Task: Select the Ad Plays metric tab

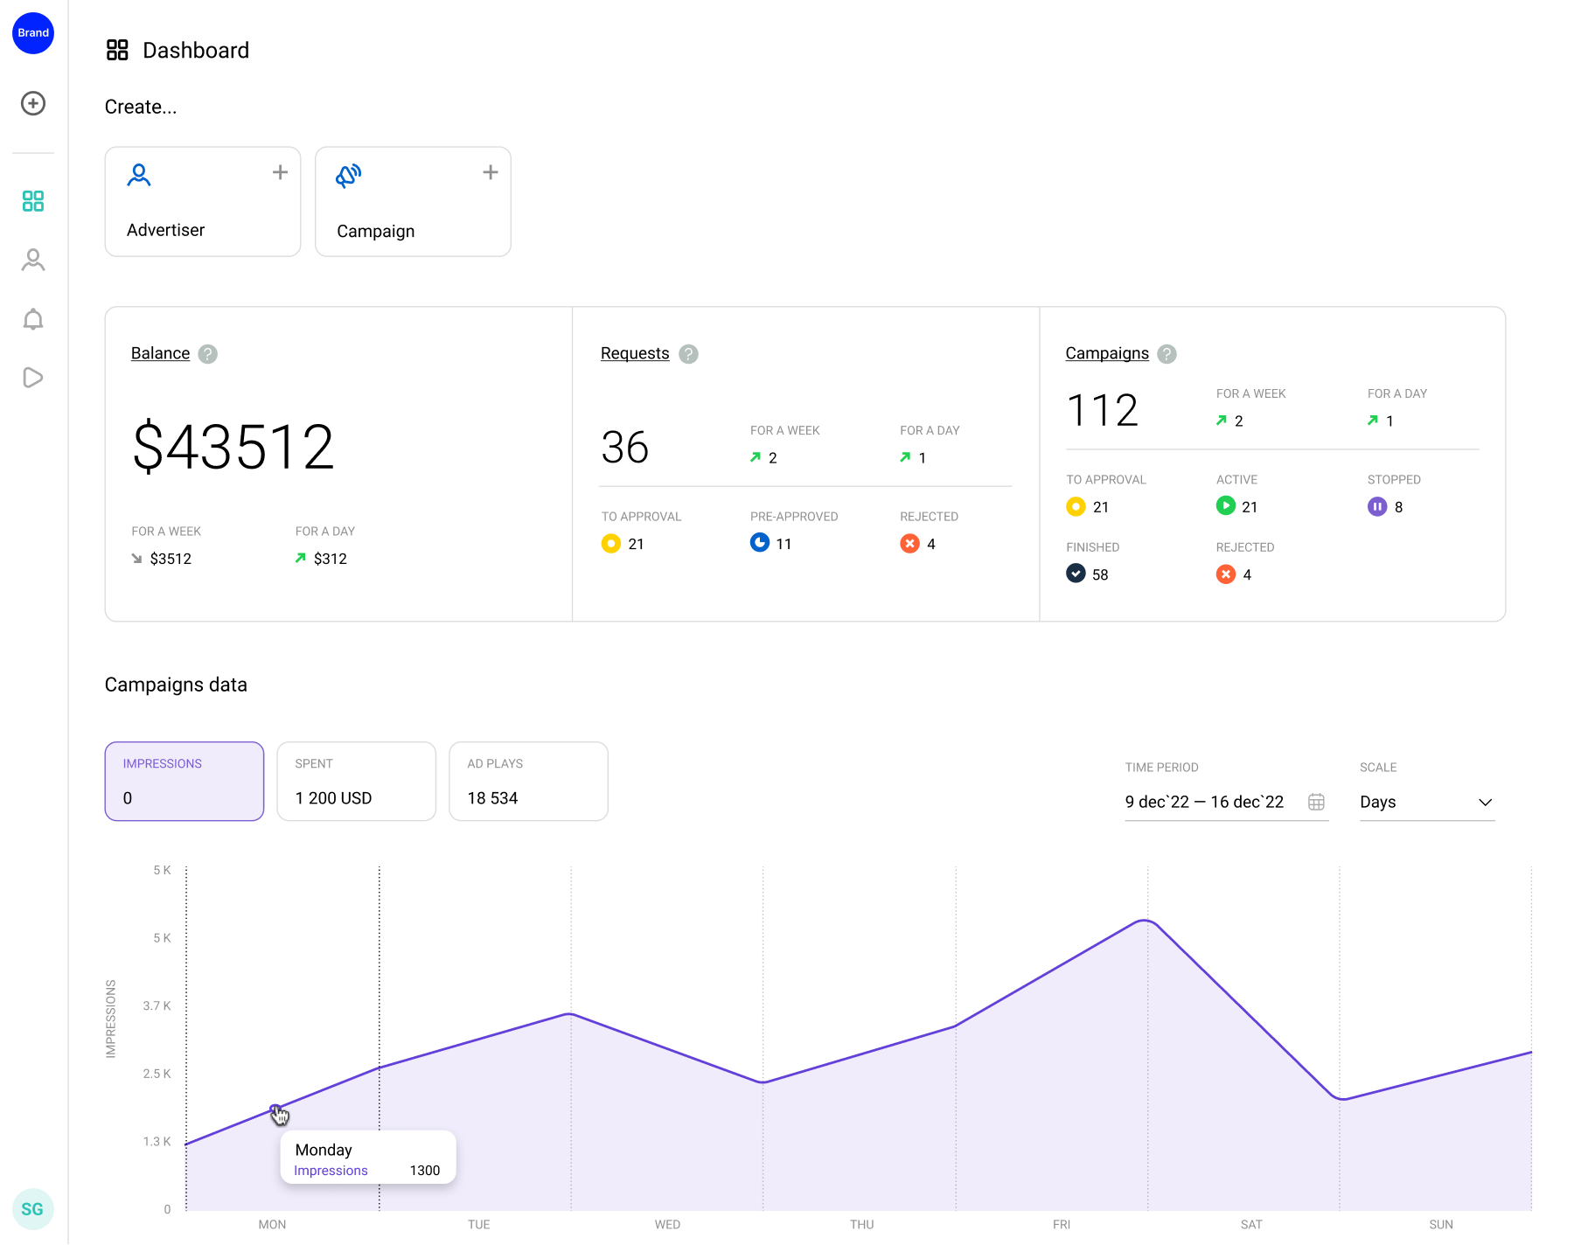Action: (529, 782)
